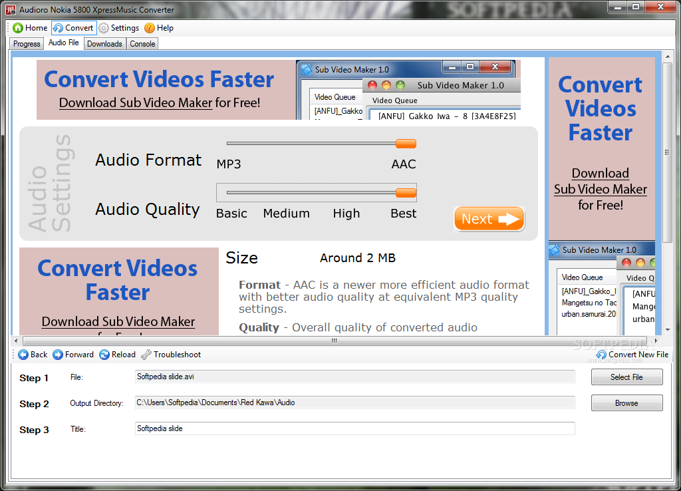
Task: Set Audio Format to MP3 label
Action: 229,164
